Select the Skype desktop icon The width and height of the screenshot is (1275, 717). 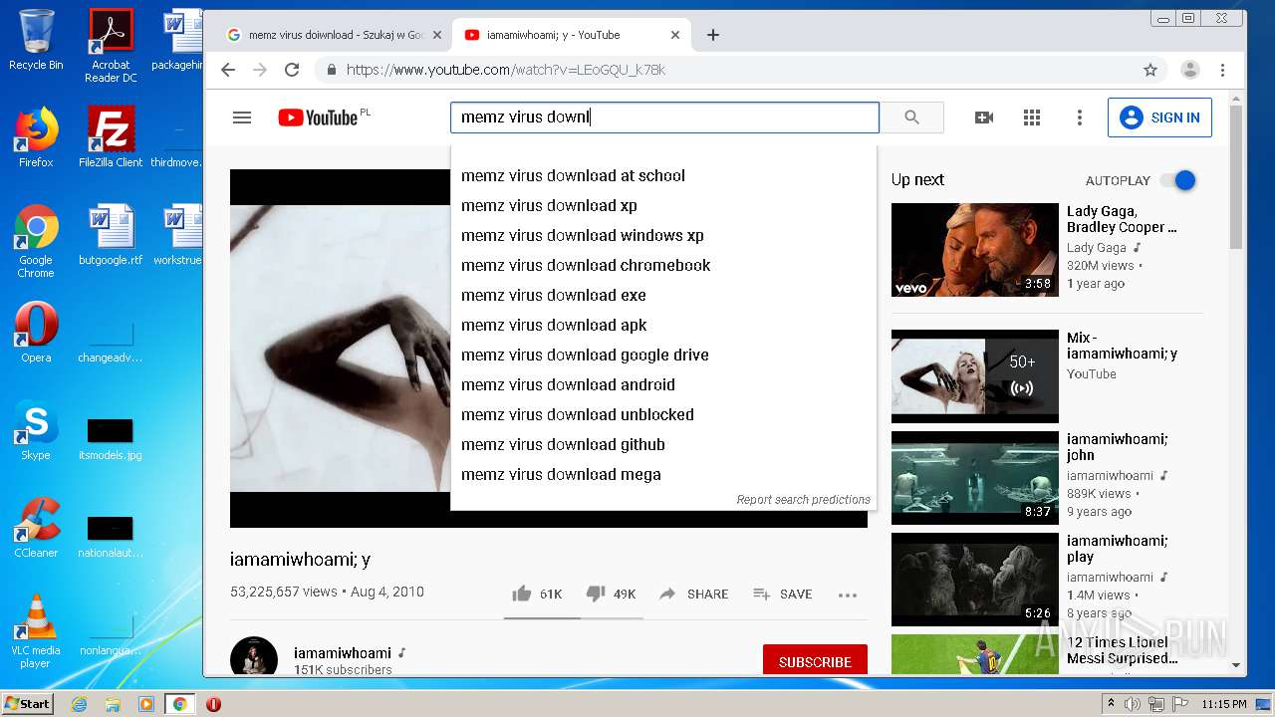point(36,431)
